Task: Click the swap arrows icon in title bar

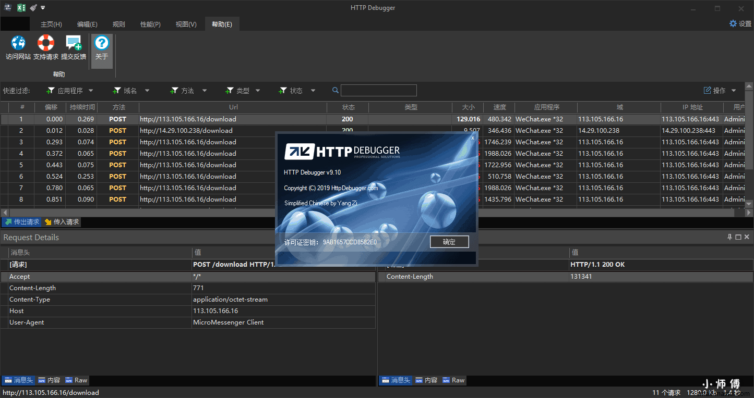Action: tap(8, 8)
